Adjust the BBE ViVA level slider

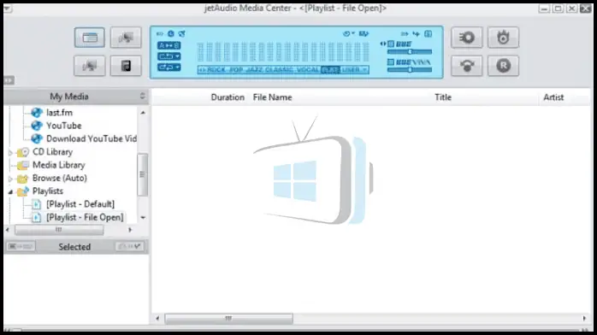point(410,70)
